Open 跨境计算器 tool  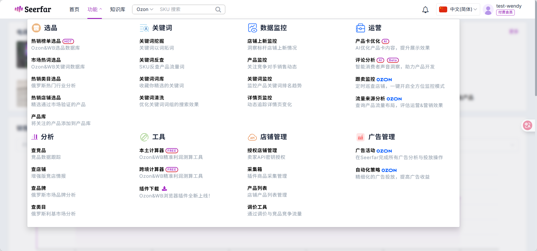click(152, 169)
